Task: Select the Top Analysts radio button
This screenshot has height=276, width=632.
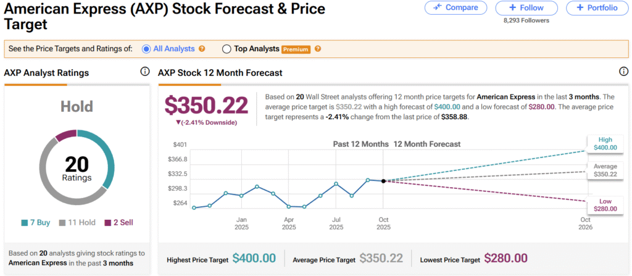Action: click(x=227, y=49)
